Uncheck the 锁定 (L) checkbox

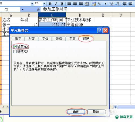(x=15, y=47)
